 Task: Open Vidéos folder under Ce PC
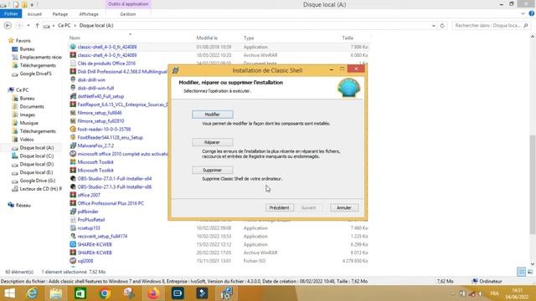[27, 140]
